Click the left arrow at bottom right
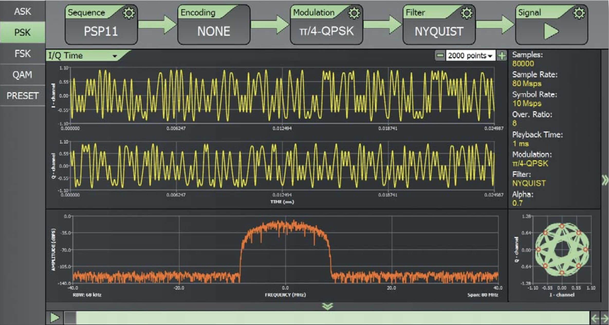Image resolution: width=609 pixels, height=325 pixels. (595, 318)
